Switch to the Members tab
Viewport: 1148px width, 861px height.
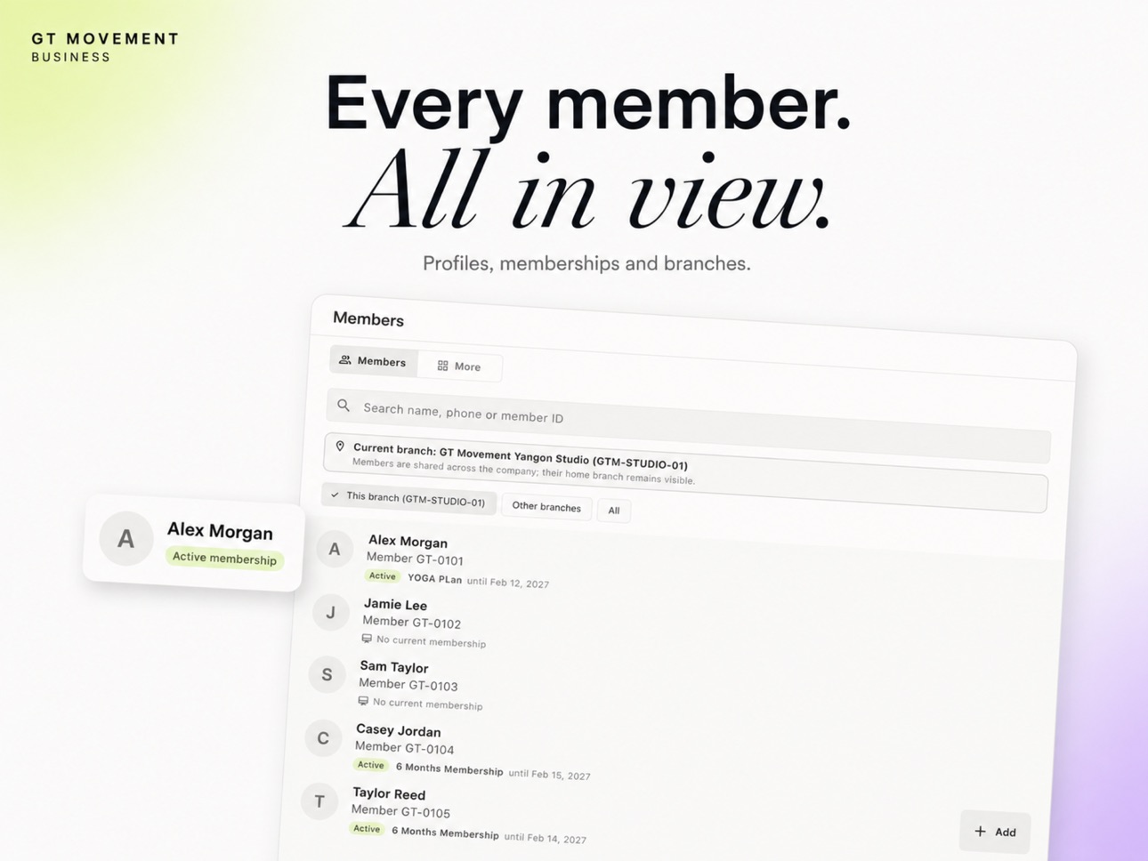[374, 361]
